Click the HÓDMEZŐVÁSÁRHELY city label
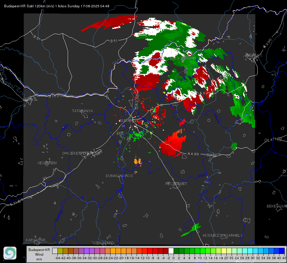The image size is (287, 263). point(223,236)
